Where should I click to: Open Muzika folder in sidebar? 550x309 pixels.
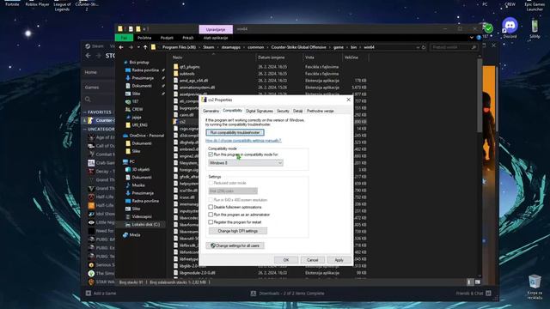pyautogui.click(x=137, y=185)
